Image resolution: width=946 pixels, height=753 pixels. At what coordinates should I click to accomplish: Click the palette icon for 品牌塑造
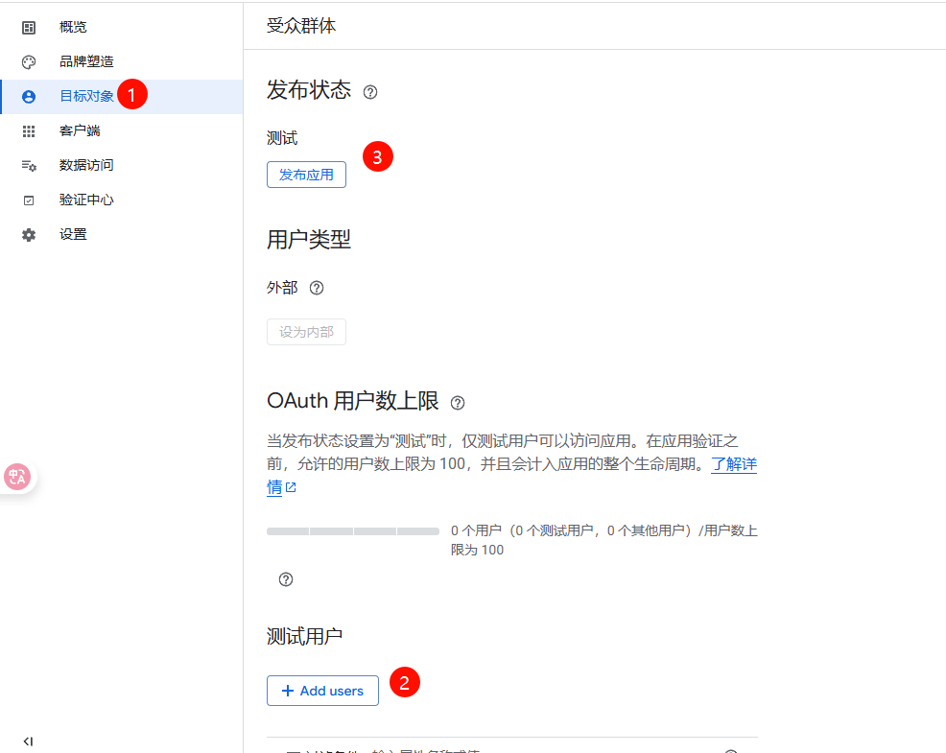(x=29, y=61)
